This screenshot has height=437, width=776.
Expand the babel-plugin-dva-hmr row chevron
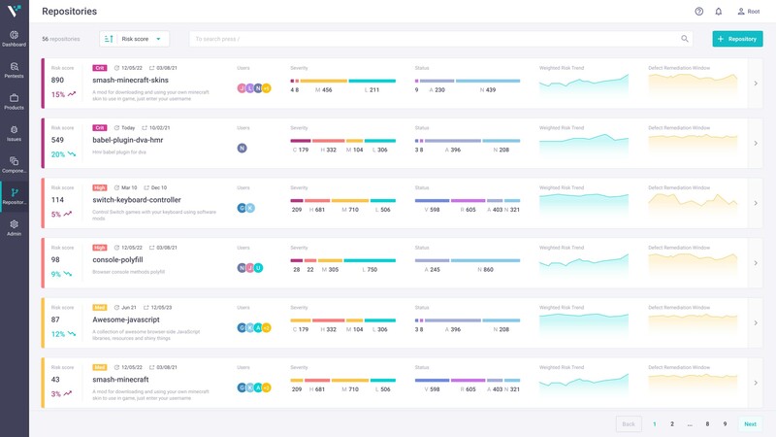click(x=756, y=144)
